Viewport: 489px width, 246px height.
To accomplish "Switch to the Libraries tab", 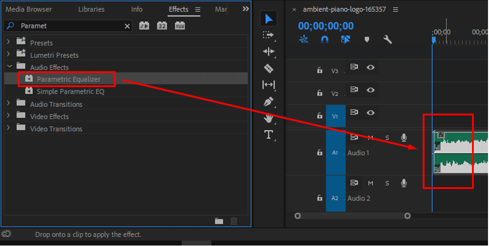I will 92,9.
